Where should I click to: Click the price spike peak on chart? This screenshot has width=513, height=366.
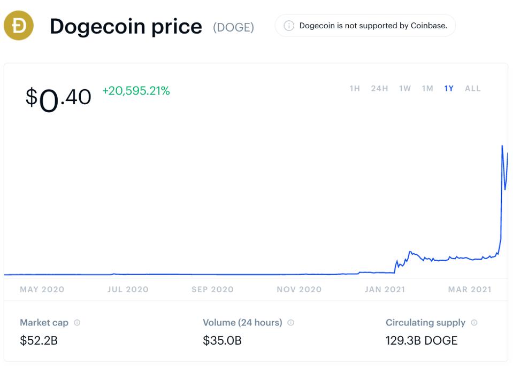pyautogui.click(x=502, y=146)
